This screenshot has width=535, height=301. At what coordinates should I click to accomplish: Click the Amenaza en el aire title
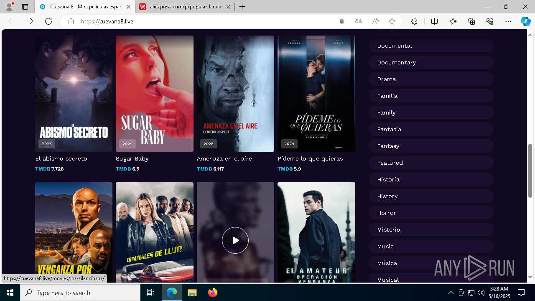click(224, 158)
